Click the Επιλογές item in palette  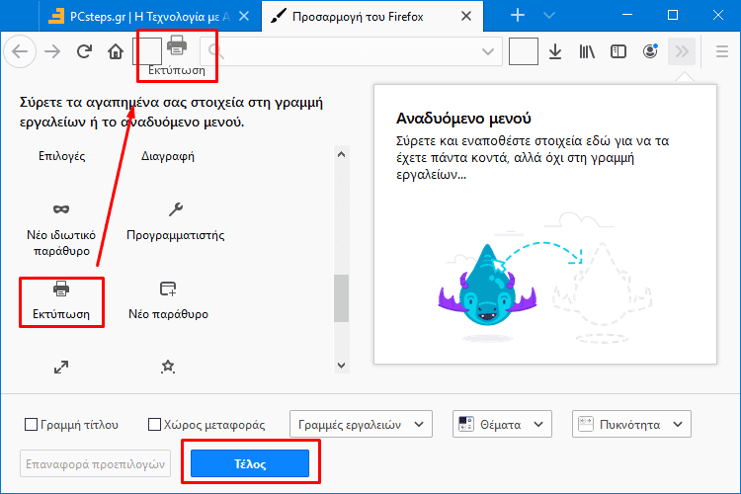click(x=62, y=156)
